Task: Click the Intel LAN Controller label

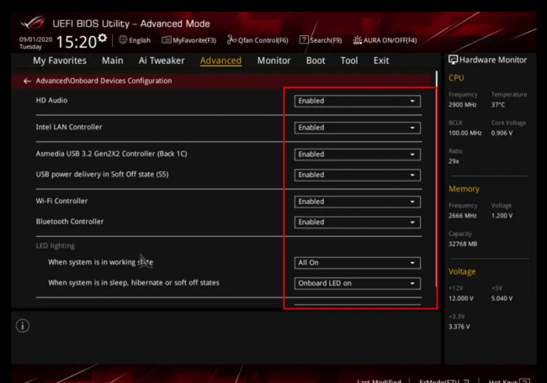Action: 69,128
